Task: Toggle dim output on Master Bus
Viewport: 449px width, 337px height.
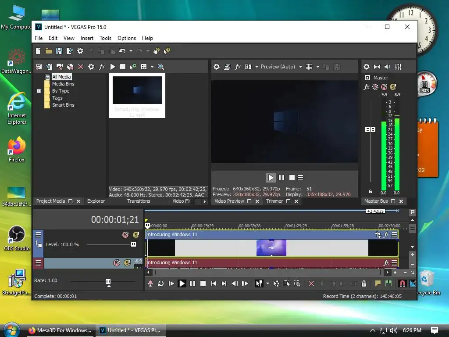Action: [x=388, y=67]
